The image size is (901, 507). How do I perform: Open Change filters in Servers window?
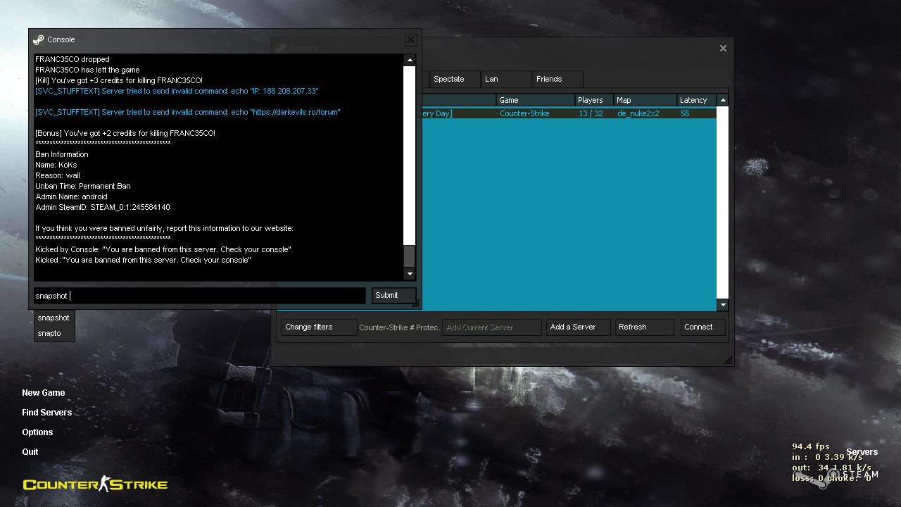320,327
